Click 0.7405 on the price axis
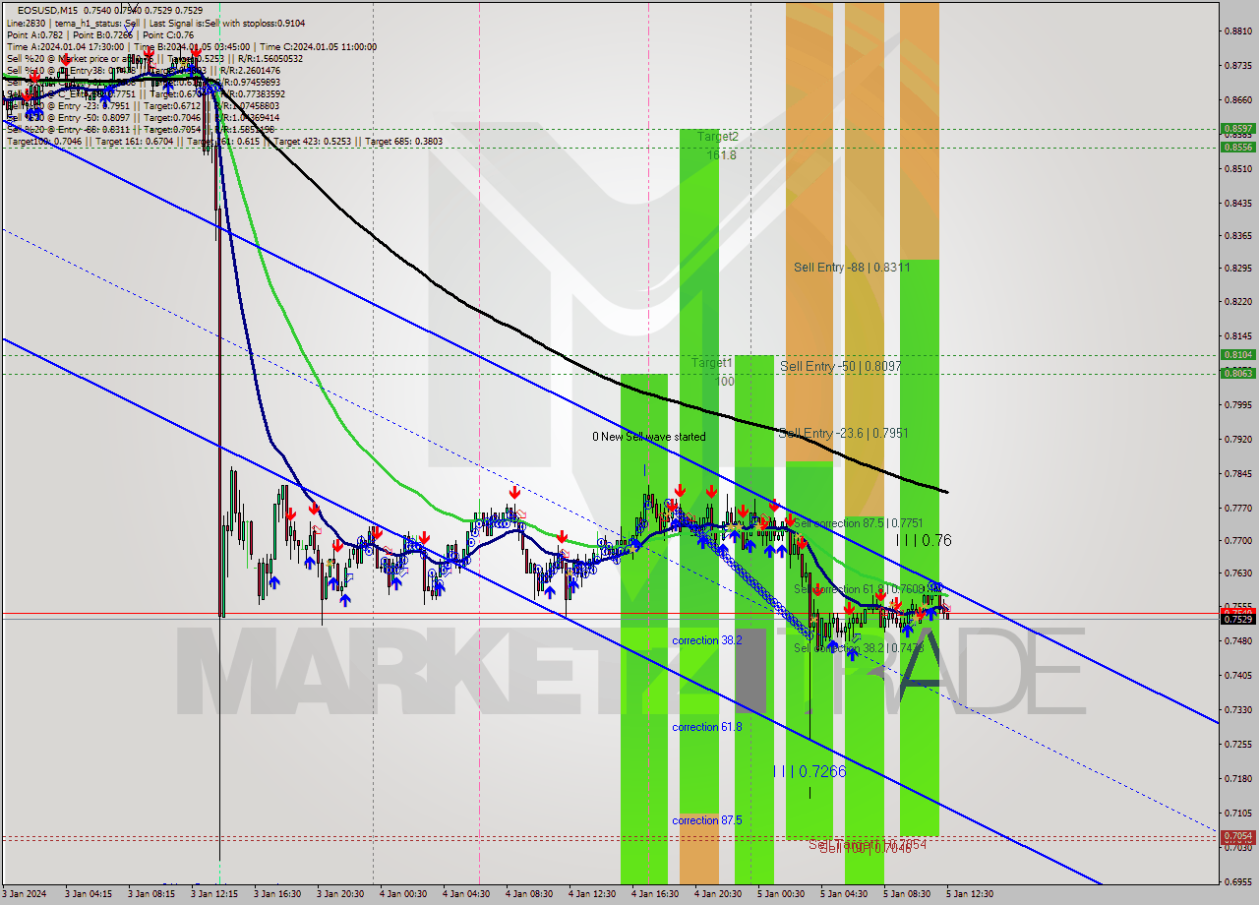1259x905 pixels. (x=1237, y=676)
